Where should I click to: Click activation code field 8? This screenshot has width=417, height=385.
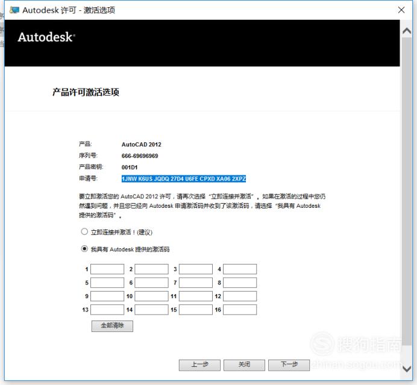pos(240,283)
